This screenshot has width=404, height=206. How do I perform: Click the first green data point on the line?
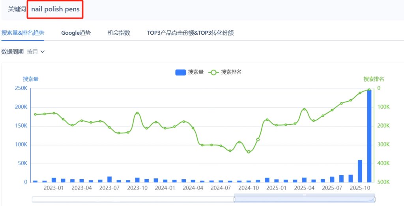35,114
